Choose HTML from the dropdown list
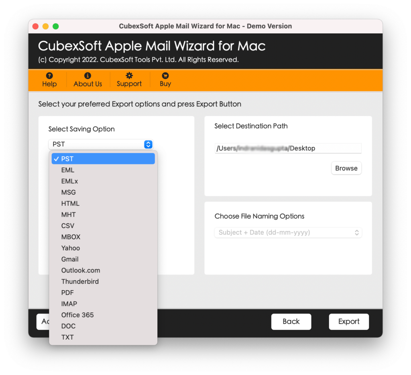The width and height of the screenshot is (411, 375). (103, 203)
